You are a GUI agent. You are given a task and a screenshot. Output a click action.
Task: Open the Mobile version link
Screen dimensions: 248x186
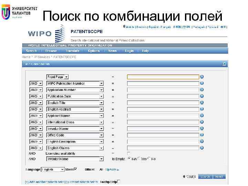(130, 27)
